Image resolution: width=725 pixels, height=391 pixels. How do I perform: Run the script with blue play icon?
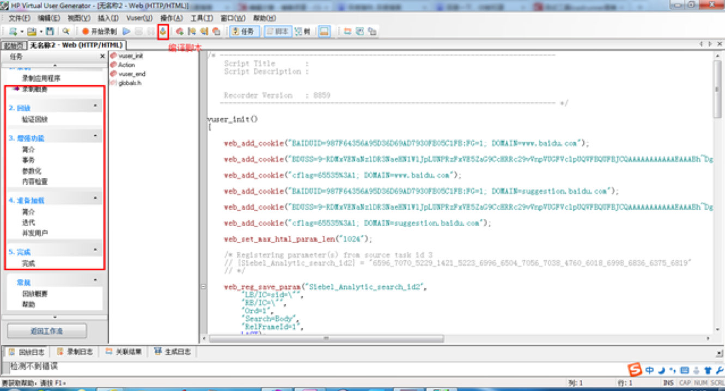(126, 32)
